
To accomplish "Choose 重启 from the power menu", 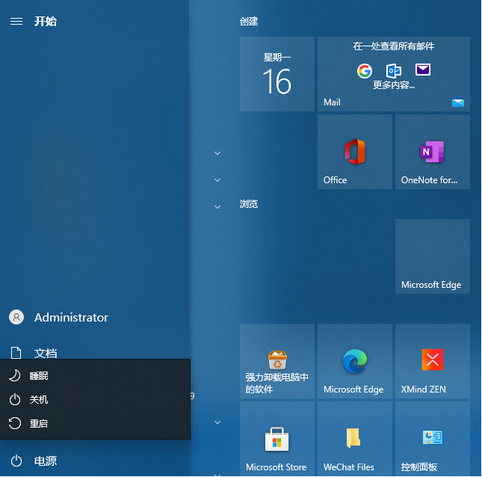I will click(x=95, y=423).
